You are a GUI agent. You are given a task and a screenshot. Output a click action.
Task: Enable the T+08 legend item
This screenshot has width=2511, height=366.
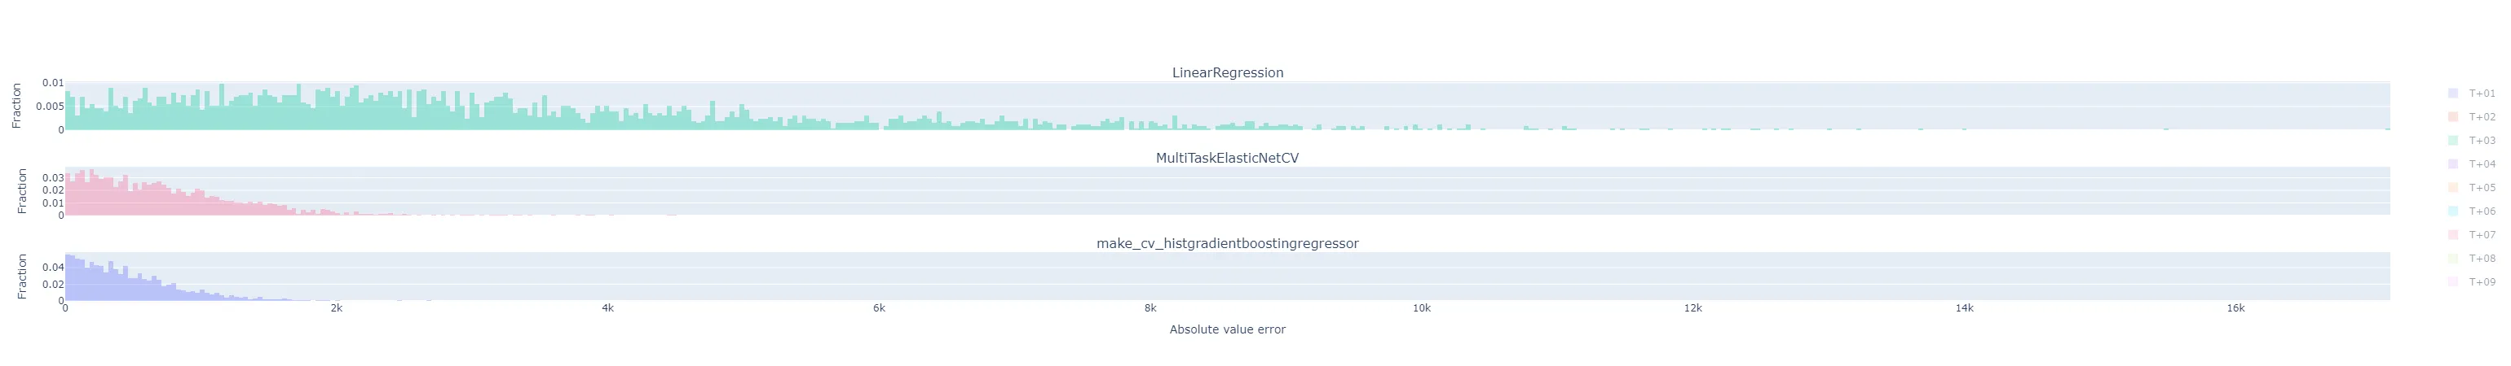tap(2481, 259)
